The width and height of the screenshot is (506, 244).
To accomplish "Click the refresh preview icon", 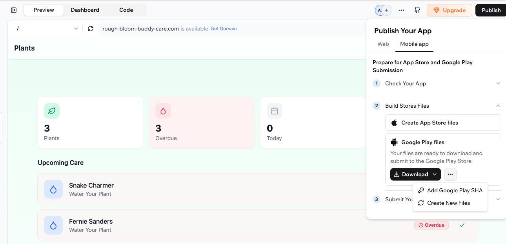I will [91, 29].
